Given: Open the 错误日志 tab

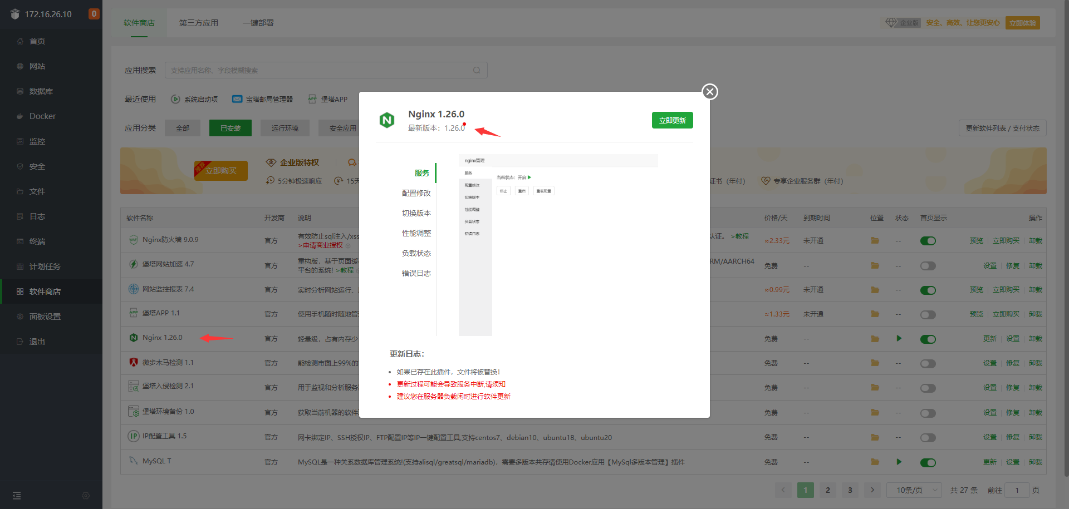Looking at the screenshot, I should click(x=416, y=273).
